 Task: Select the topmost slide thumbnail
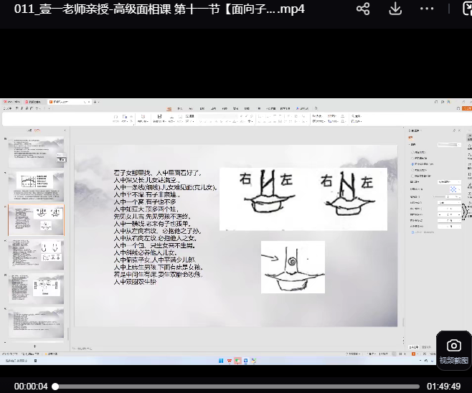click(x=36, y=152)
